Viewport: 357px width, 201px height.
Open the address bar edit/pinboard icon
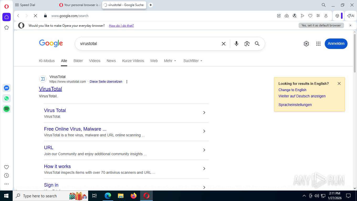coord(279,16)
